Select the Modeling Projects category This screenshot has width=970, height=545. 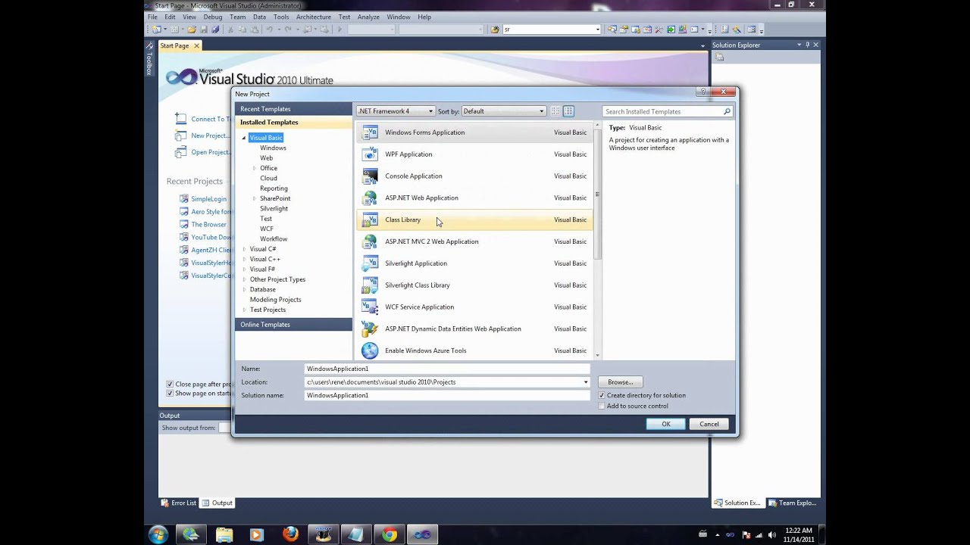(x=276, y=300)
